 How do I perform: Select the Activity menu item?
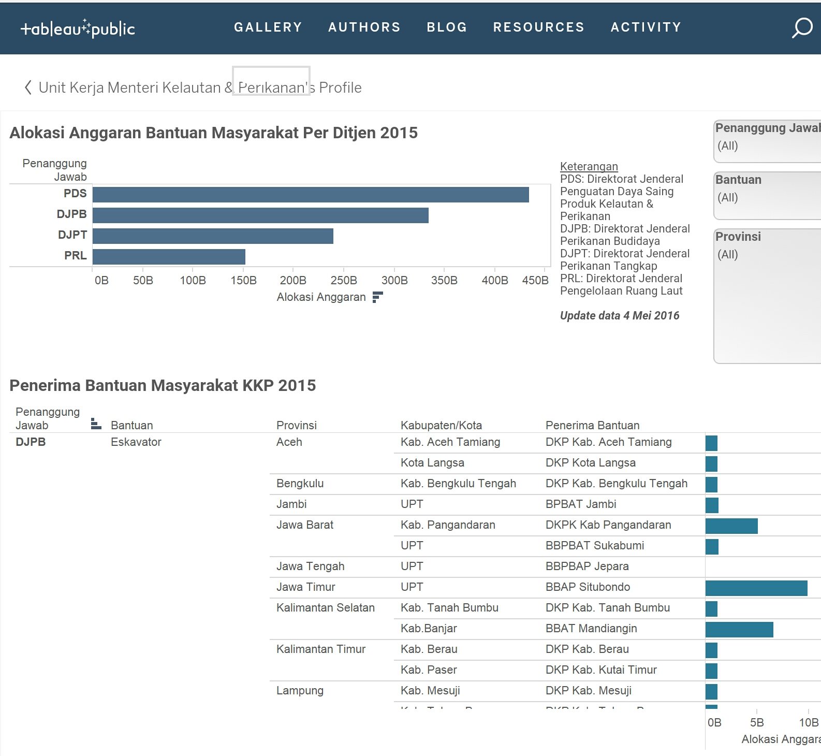646,27
